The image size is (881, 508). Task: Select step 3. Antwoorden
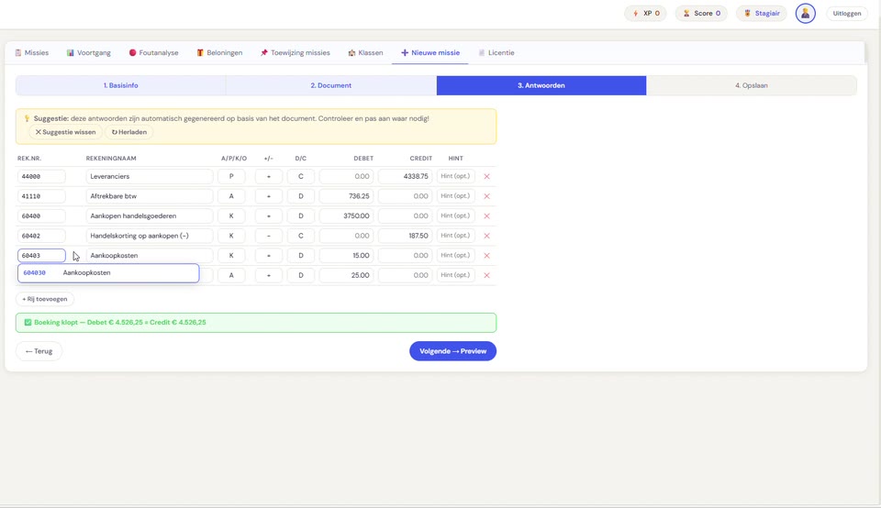(541, 85)
